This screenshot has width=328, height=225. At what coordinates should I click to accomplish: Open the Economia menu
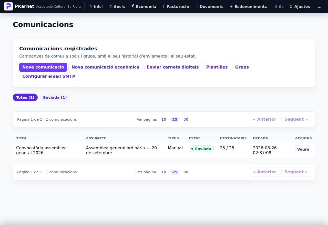[x=144, y=7]
